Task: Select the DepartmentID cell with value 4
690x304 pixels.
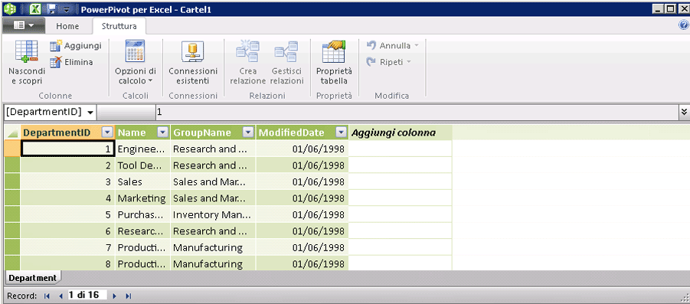Action: tap(68, 198)
